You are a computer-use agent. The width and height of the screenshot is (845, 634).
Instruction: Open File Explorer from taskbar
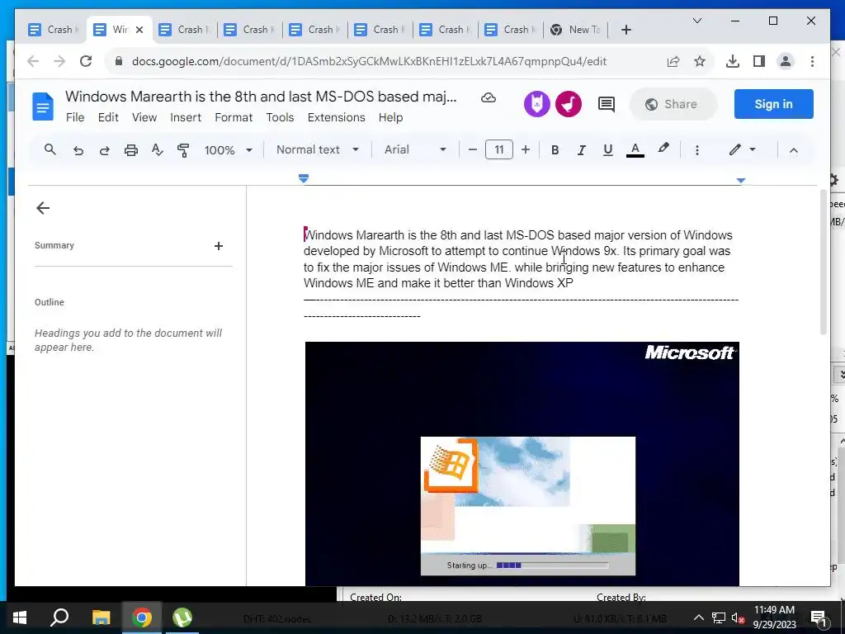pos(101,617)
